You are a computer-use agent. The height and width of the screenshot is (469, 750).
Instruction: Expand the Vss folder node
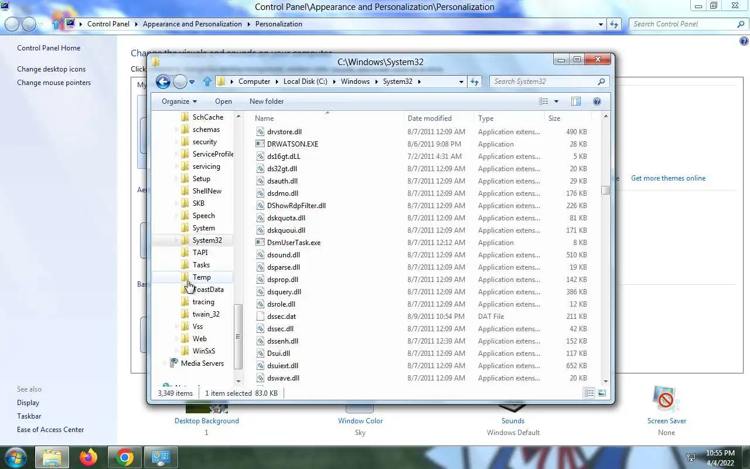pyautogui.click(x=176, y=327)
